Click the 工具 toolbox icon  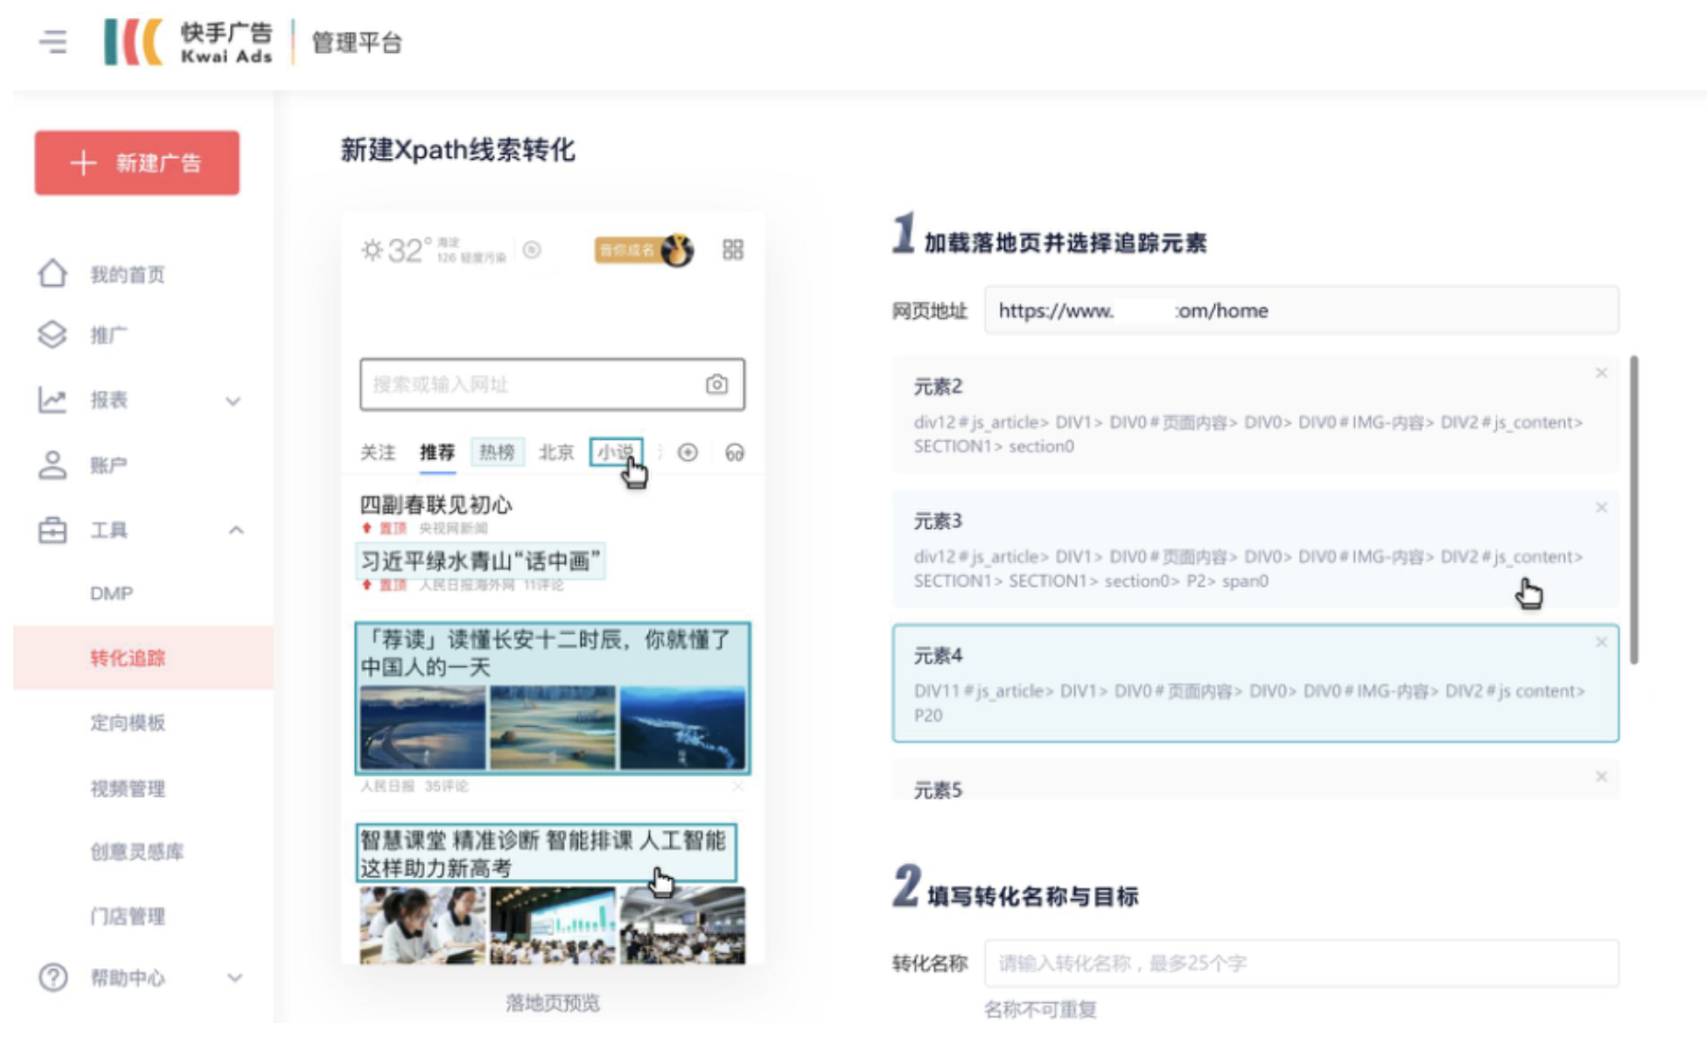click(x=52, y=531)
